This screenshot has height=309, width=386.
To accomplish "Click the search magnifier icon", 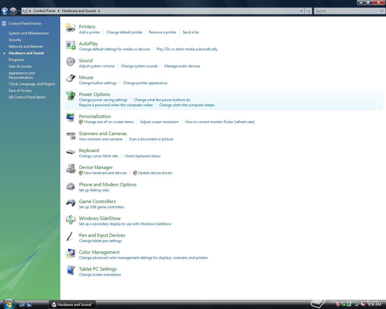I will [382, 11].
